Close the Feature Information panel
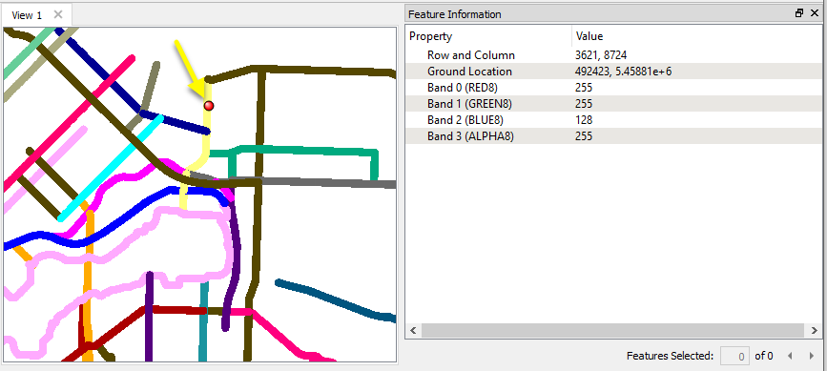Viewport: 827px width, 371px height. tap(815, 13)
